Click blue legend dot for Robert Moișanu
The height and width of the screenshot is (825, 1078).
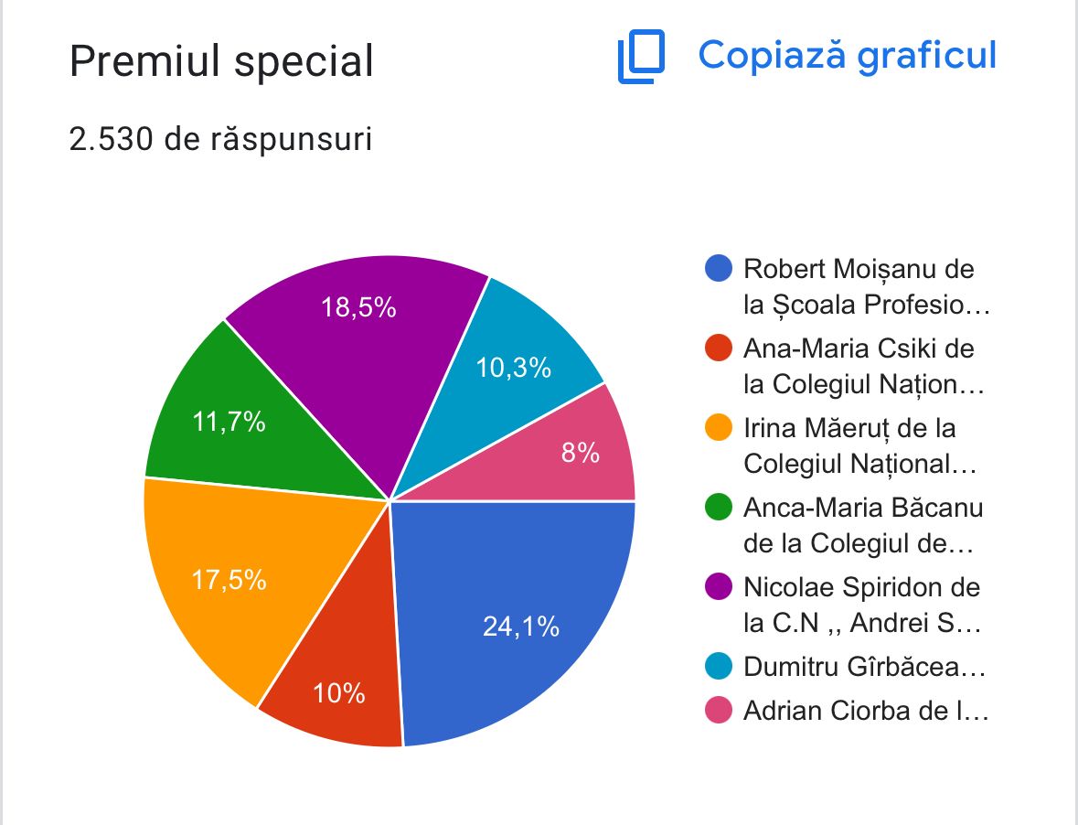[x=719, y=268]
